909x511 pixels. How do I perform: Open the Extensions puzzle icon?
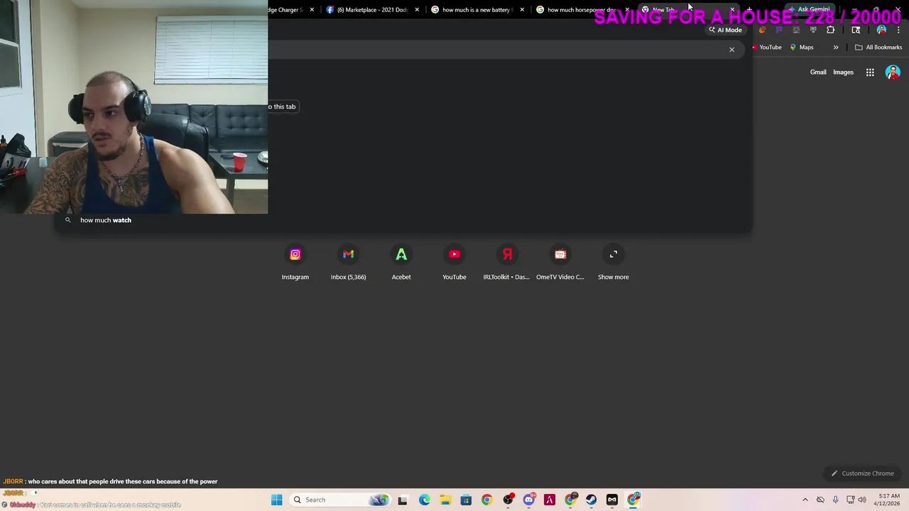[830, 30]
